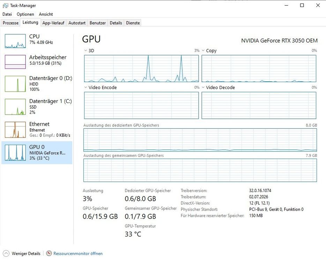Select the CPU usage mini graph

[15, 41]
